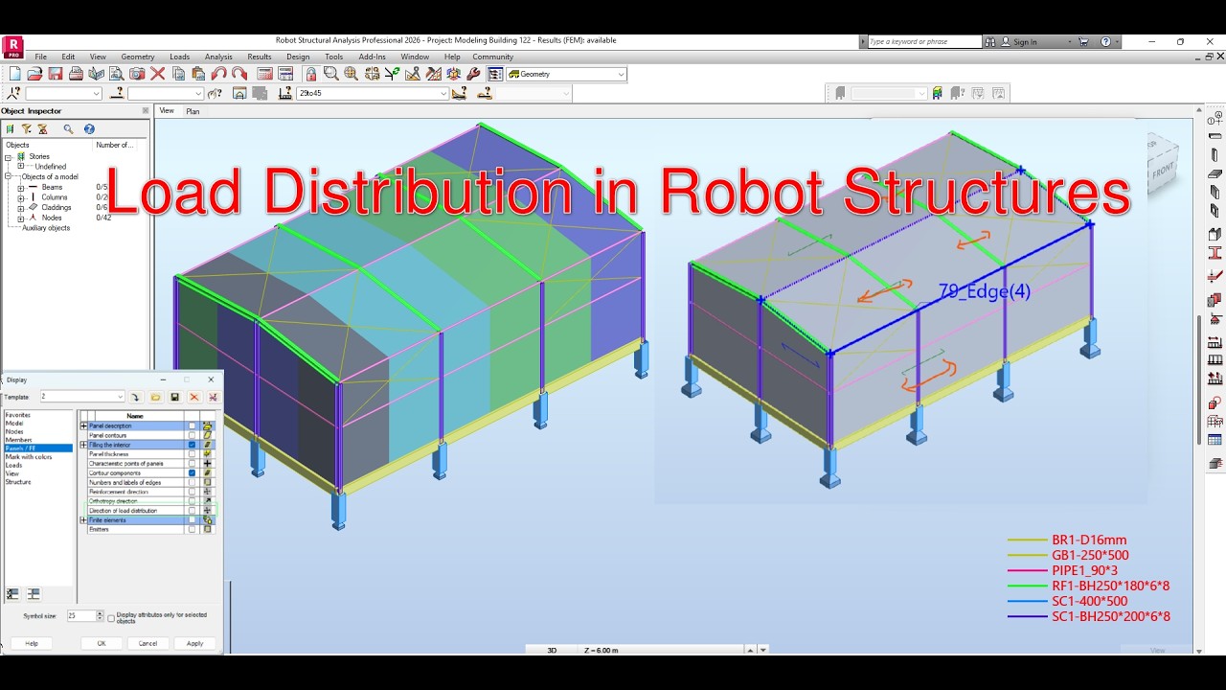Select Loads in the Display category list
Screen dimensions: 1226x690
pos(14,466)
